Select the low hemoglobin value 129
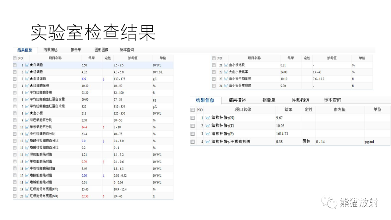 click(x=84, y=79)
